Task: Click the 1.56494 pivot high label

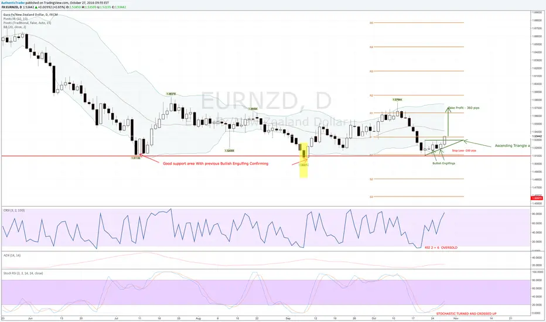Action: tap(253, 109)
